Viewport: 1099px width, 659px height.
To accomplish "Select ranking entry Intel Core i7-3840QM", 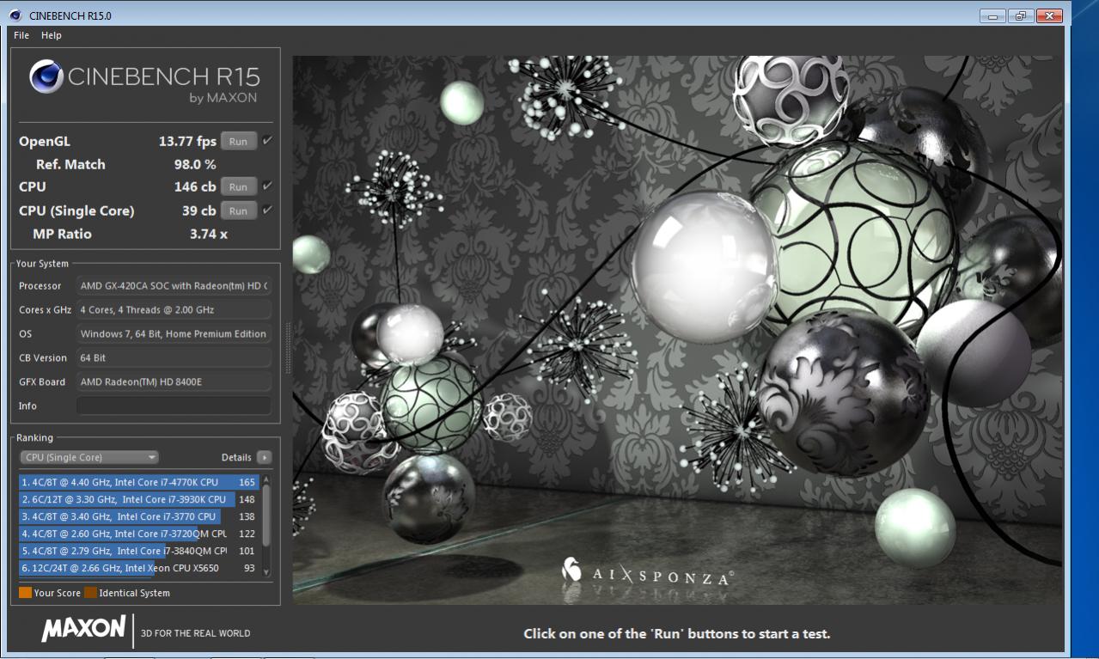I will pyautogui.click(x=138, y=551).
